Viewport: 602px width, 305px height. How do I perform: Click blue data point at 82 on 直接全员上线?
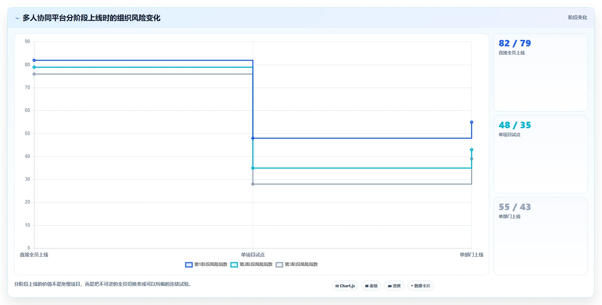[34, 60]
